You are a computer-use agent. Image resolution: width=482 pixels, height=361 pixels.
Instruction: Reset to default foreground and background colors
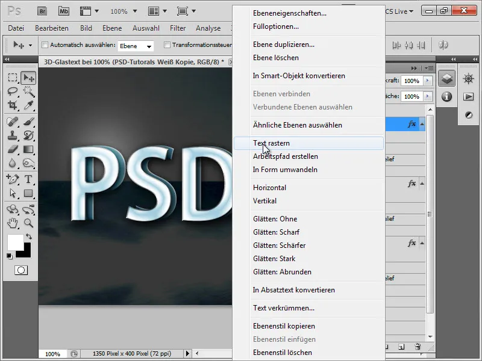coord(9,256)
